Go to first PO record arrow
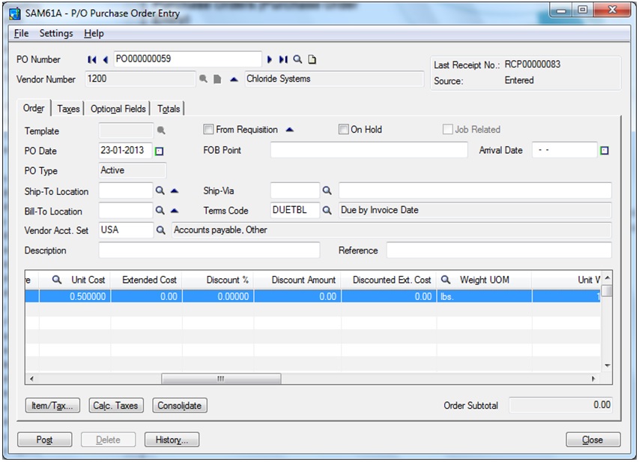 coord(91,59)
